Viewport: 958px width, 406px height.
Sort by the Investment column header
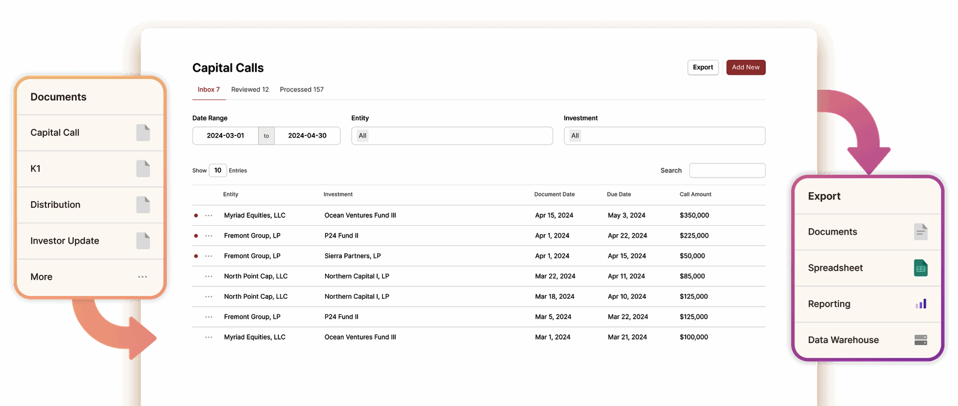(338, 195)
